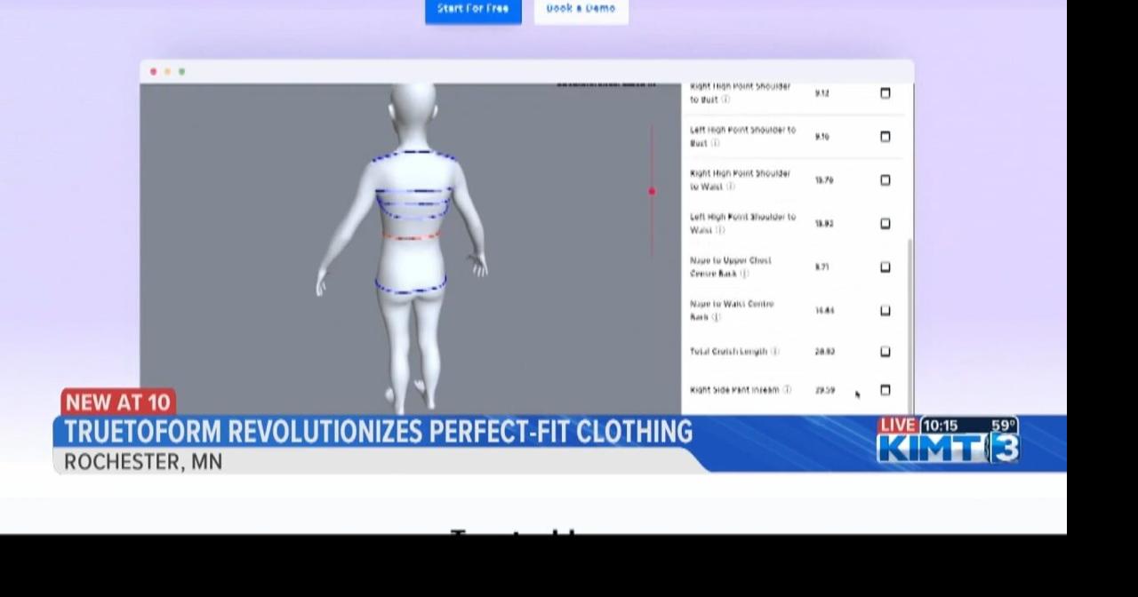Click the Book a Demo button
Screen dimensions: 1138x597
pos(581,8)
